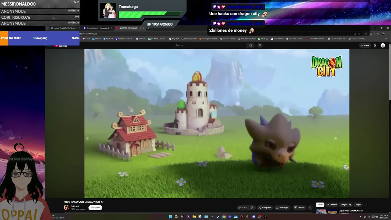
Task: Click the Compartir share button
Action: (x=265, y=207)
